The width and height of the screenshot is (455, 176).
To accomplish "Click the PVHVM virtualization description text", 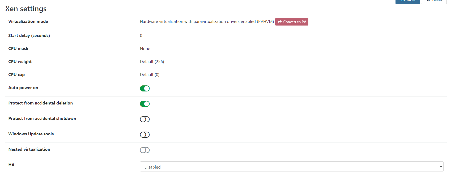I will (x=207, y=22).
